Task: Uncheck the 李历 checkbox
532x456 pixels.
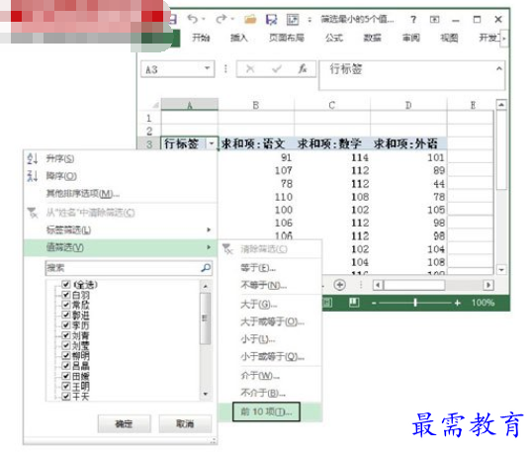Action: (66, 325)
